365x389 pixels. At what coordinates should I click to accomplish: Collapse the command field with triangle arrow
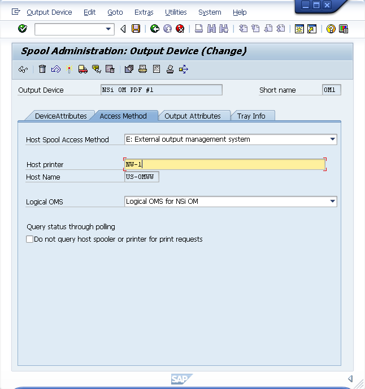coord(123,29)
